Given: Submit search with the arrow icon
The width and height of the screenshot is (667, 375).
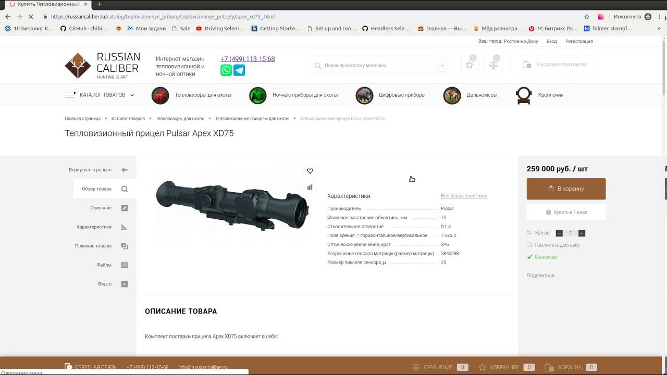Looking at the screenshot, I should [441, 65].
